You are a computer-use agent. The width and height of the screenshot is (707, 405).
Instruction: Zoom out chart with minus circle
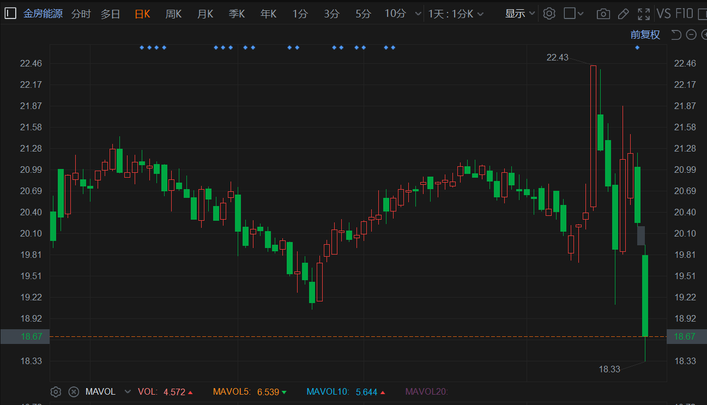(691, 35)
